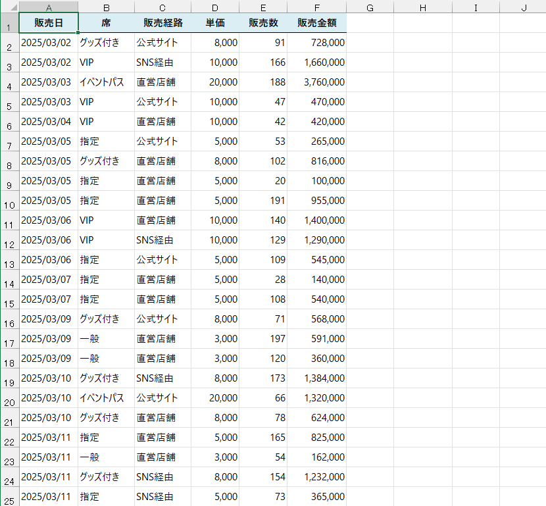
Task: Select cell with amount 1,232,000
Action: [317, 477]
